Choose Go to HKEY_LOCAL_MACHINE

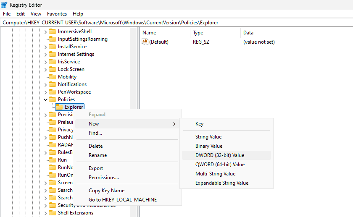tap(127, 200)
